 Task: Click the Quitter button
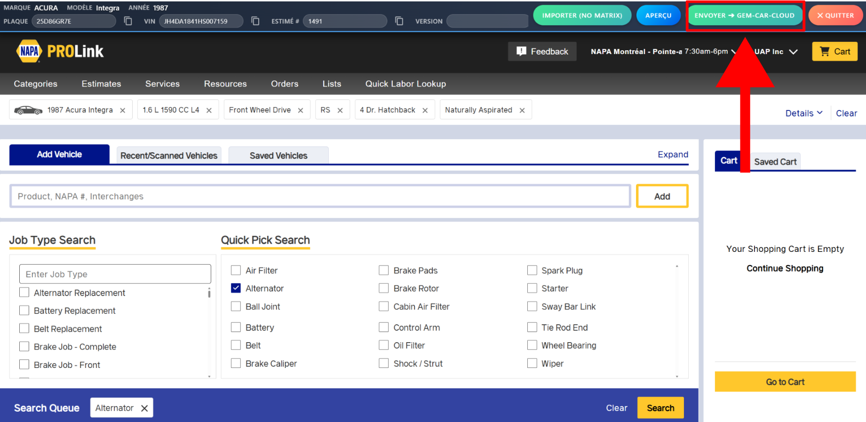[835, 16]
